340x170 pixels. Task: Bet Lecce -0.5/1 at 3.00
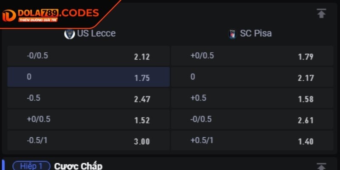point(88,141)
